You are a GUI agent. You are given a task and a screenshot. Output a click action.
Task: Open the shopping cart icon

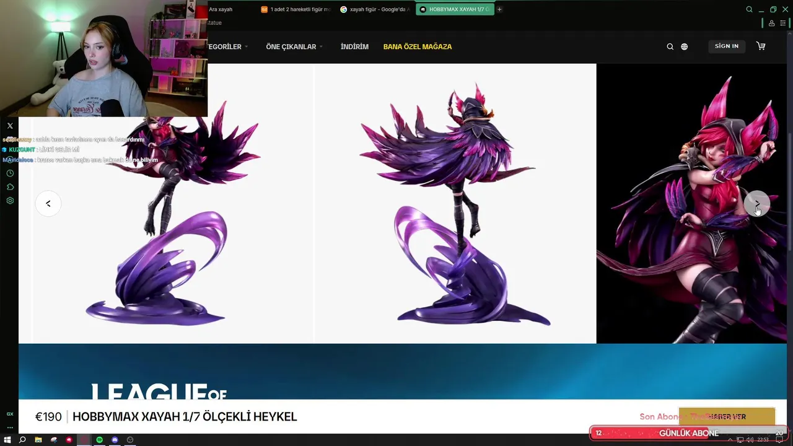(x=761, y=46)
